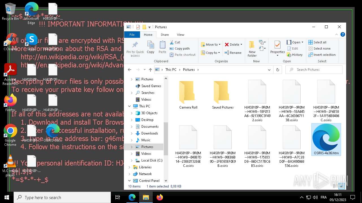
Task: Collapse This PC tree node
Action: click(130, 106)
